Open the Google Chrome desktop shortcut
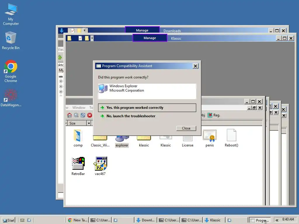Viewport: 299px width, 224px height. [11, 71]
